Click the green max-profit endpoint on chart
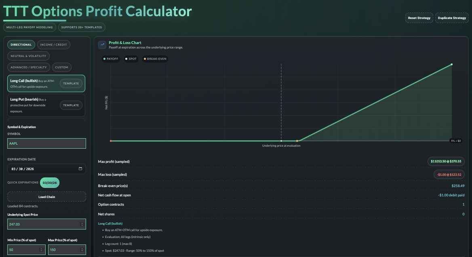Screen dimensions: 472x257 (x=451, y=64)
